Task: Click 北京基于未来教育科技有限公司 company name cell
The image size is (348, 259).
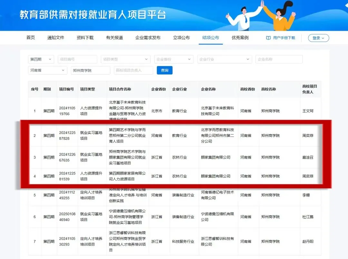Action: click(217, 111)
